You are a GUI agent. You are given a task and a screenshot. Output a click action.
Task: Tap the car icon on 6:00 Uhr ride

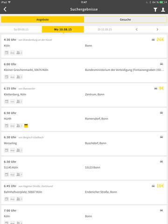pyautogui.click(x=161, y=64)
